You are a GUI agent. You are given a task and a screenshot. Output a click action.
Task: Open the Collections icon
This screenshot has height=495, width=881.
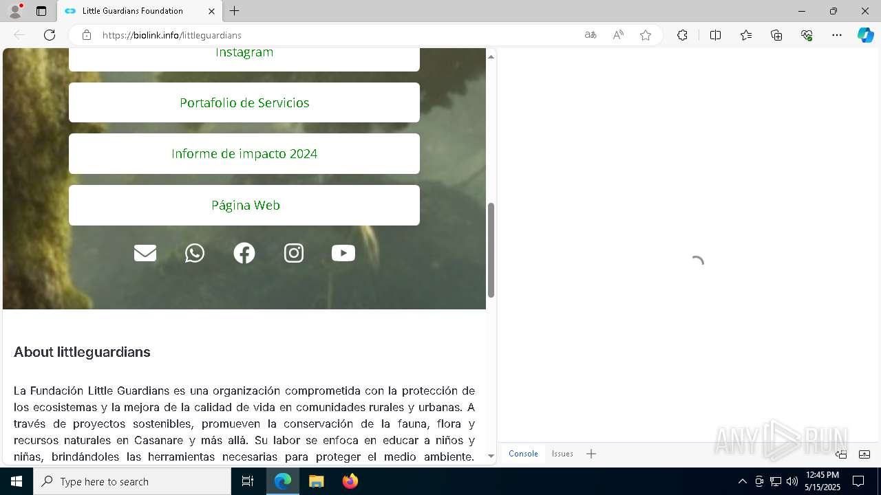click(x=776, y=35)
